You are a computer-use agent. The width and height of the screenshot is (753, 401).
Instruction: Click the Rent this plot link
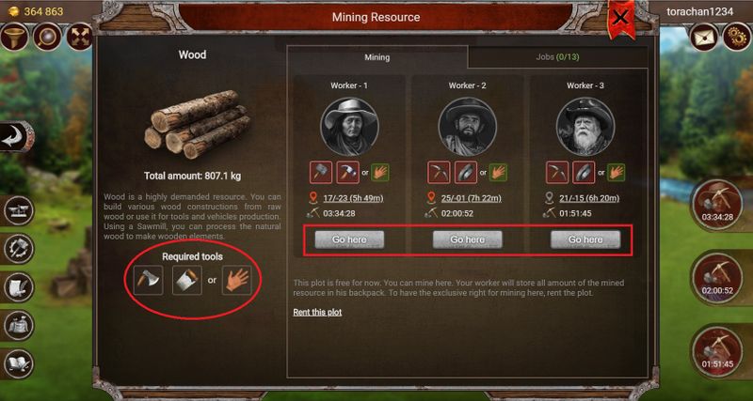(317, 313)
